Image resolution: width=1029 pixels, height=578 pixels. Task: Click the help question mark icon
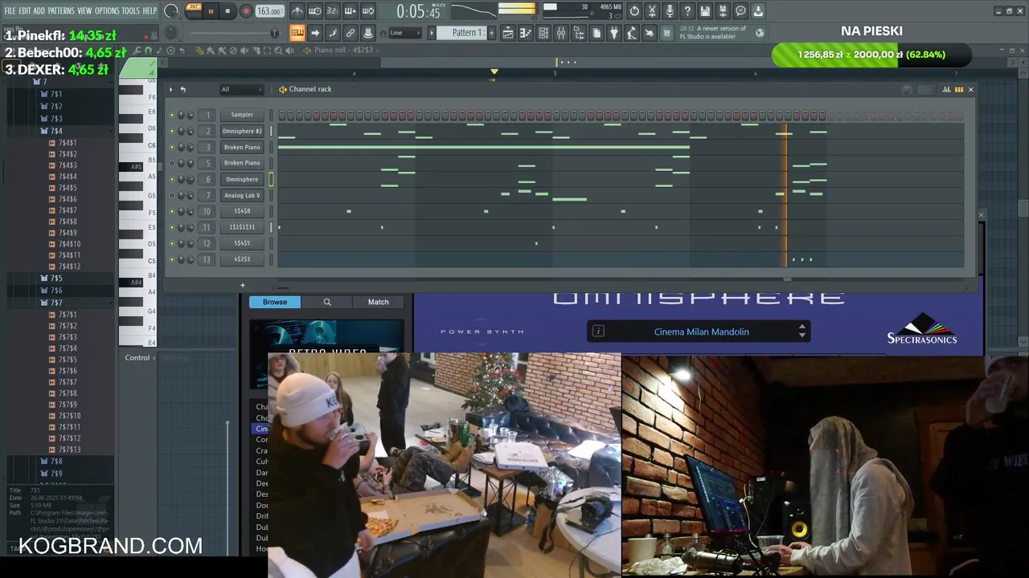click(687, 11)
